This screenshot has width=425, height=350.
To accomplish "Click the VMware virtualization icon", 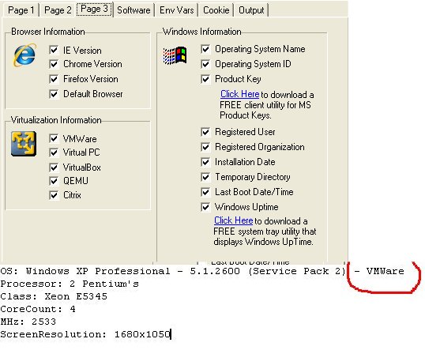I will (24, 144).
